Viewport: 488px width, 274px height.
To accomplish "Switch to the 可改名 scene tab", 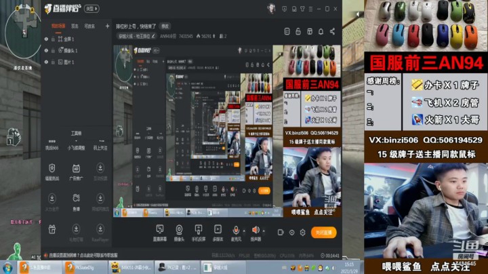I will point(89,26).
